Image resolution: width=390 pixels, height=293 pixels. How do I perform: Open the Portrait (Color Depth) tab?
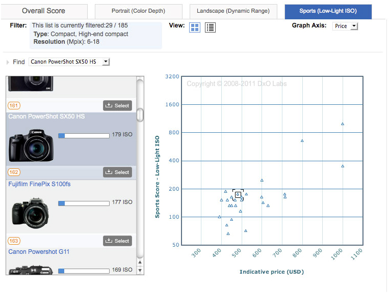pyautogui.click(x=138, y=11)
